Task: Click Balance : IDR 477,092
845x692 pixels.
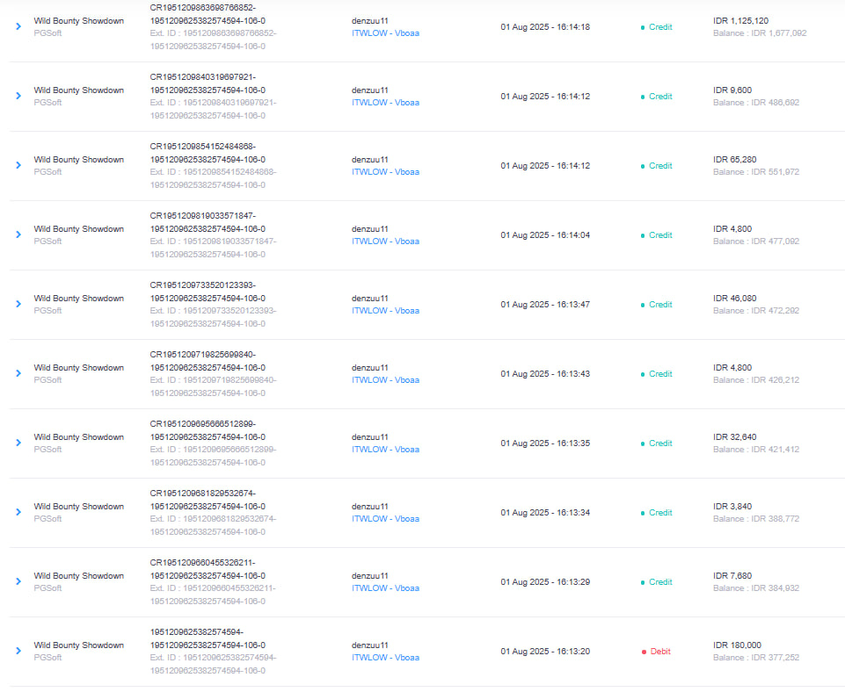Action: click(x=756, y=241)
